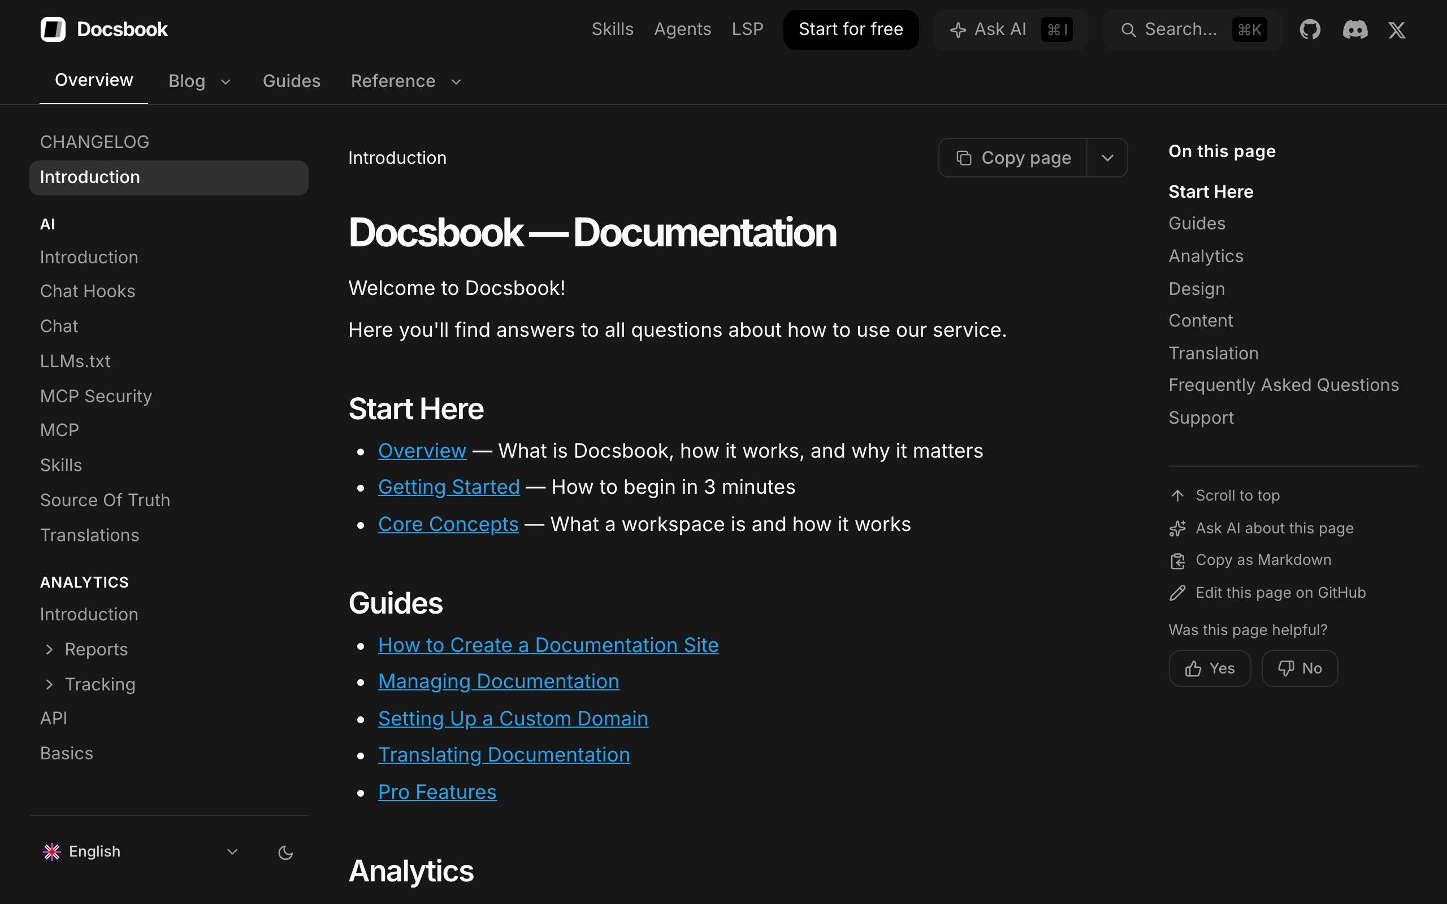Screen dimensions: 1447x904
Task: Open the Pro Features link
Action: (437, 792)
